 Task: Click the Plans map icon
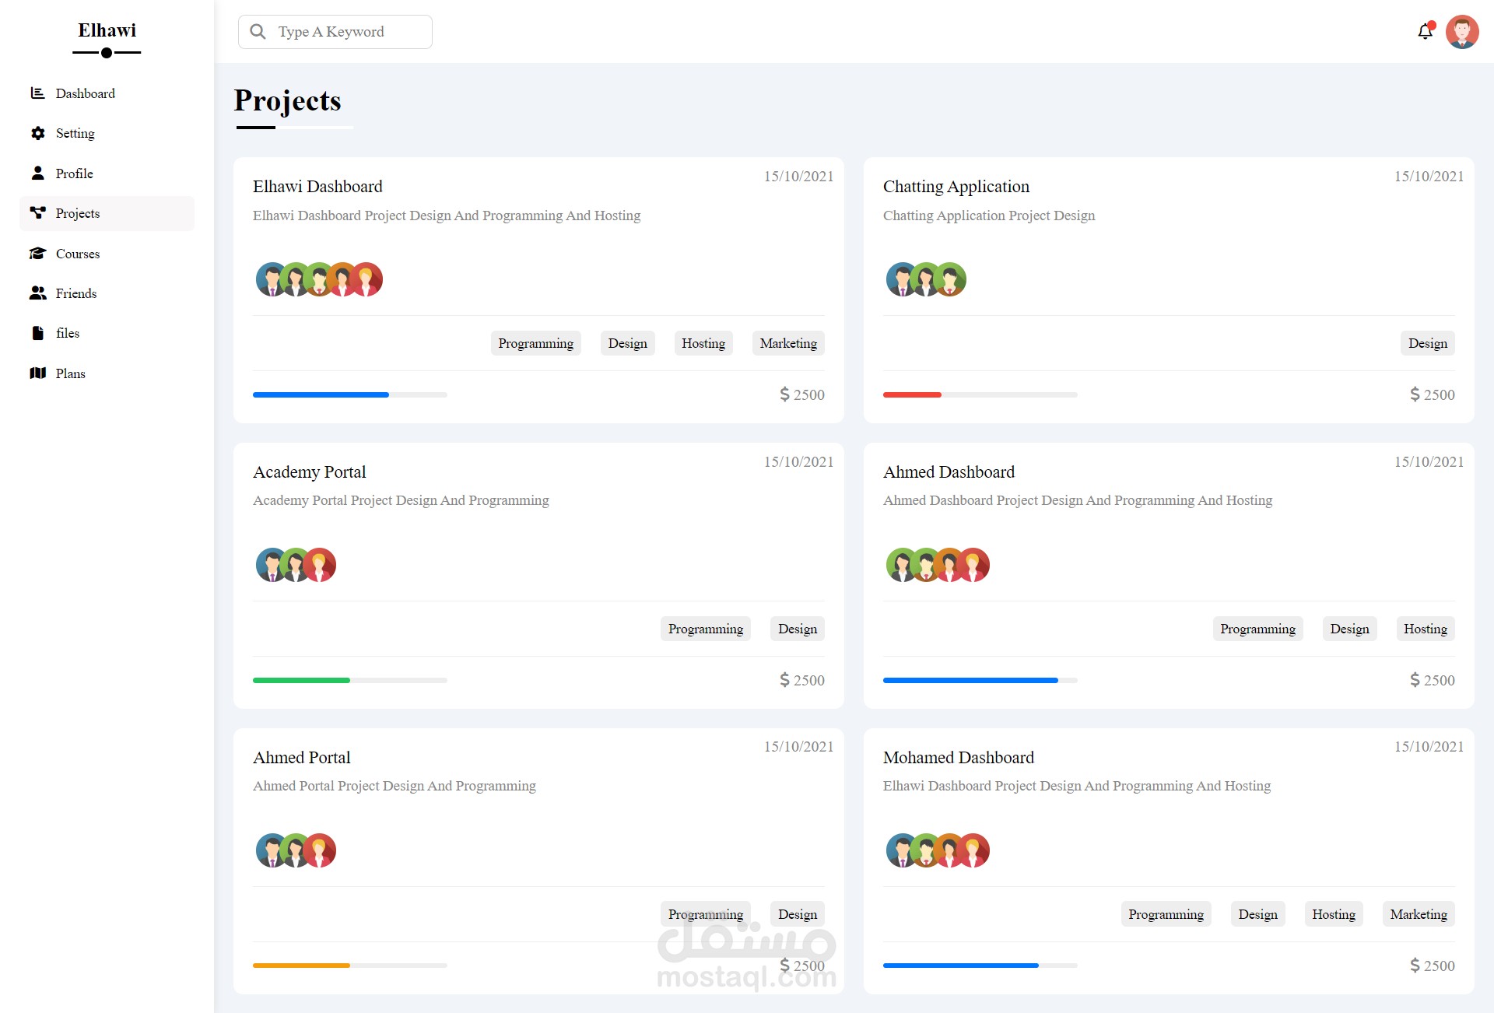(x=37, y=373)
